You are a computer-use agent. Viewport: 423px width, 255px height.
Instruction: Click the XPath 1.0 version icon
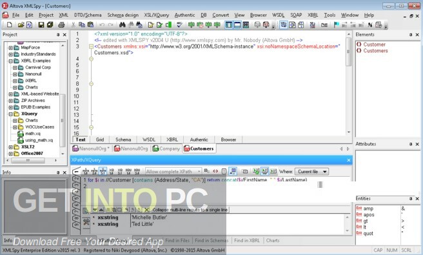pyautogui.click(x=86, y=171)
